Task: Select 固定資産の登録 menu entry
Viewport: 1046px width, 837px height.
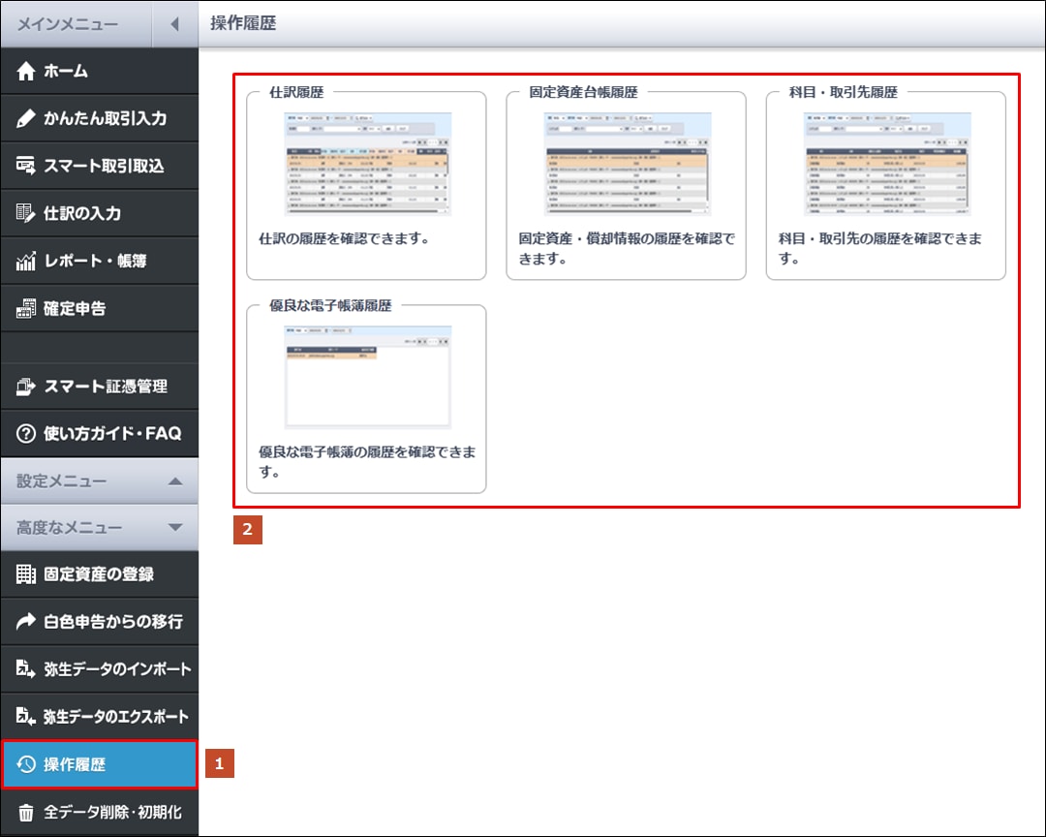Action: (100, 574)
